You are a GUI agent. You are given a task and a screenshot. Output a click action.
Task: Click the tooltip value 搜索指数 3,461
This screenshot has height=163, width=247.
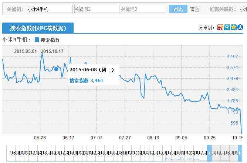tap(86, 81)
